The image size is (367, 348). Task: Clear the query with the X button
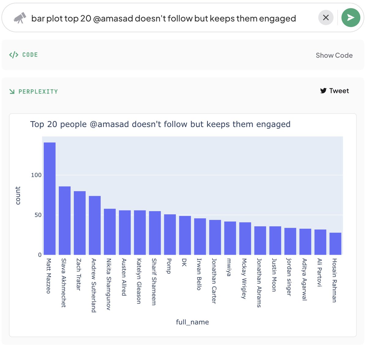point(326,18)
